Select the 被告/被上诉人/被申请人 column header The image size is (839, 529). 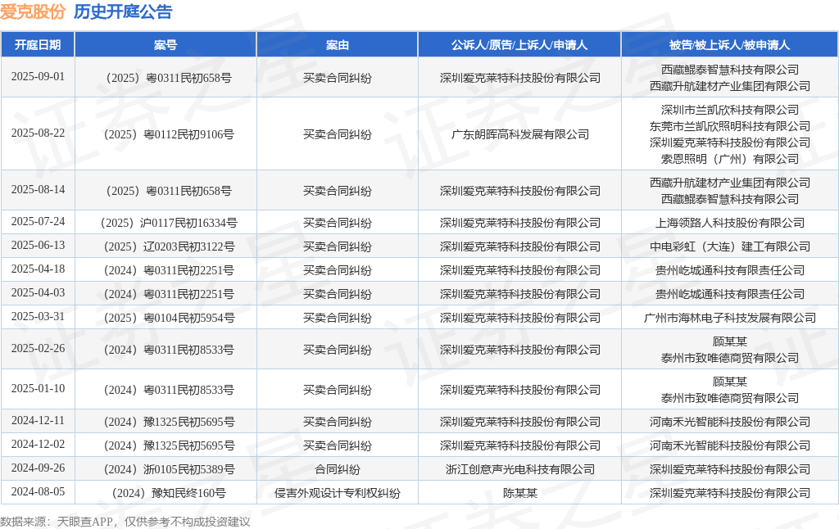coord(730,45)
